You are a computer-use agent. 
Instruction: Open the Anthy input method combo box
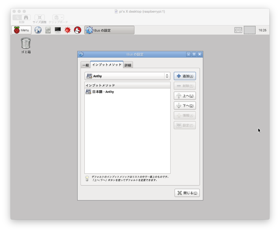point(127,76)
